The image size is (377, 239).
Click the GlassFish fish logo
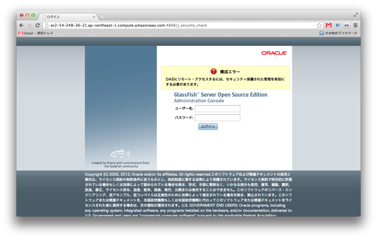coord(120,154)
